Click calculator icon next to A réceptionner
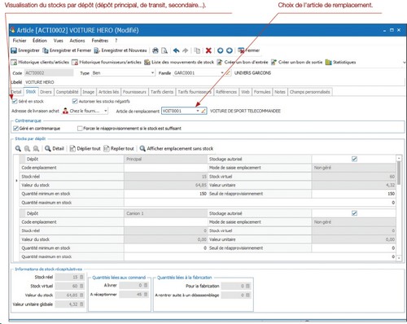 [146, 294]
